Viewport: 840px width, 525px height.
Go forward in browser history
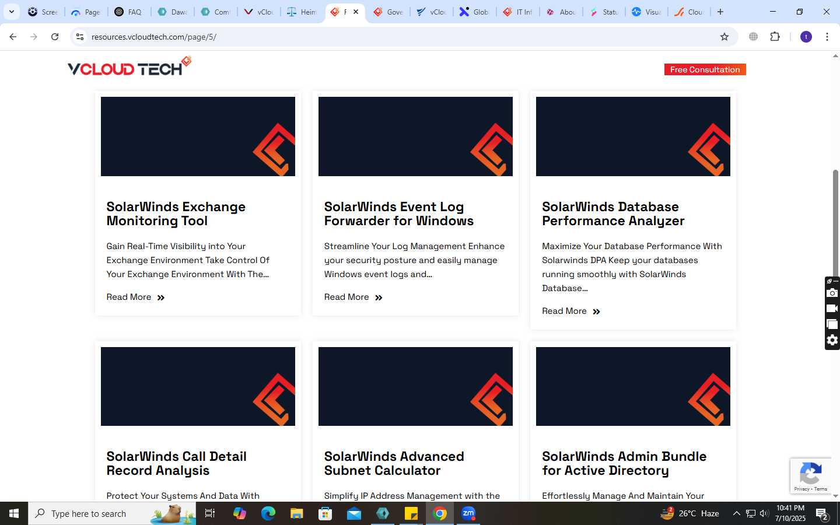coord(34,37)
